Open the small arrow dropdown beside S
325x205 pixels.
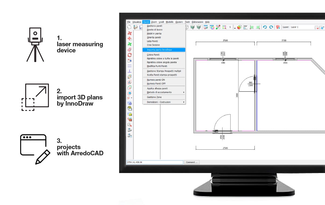click(x=235, y=28)
